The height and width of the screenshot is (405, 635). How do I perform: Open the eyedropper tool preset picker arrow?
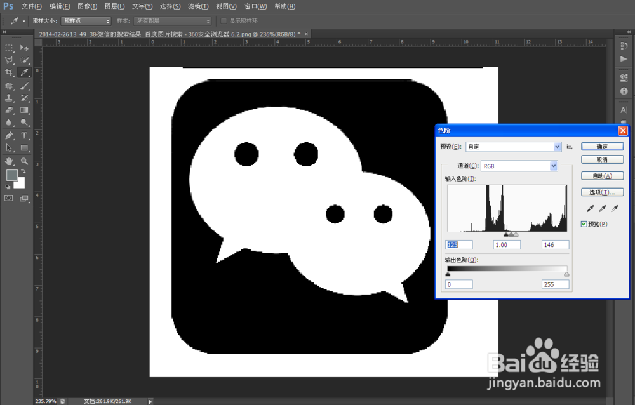[24, 21]
